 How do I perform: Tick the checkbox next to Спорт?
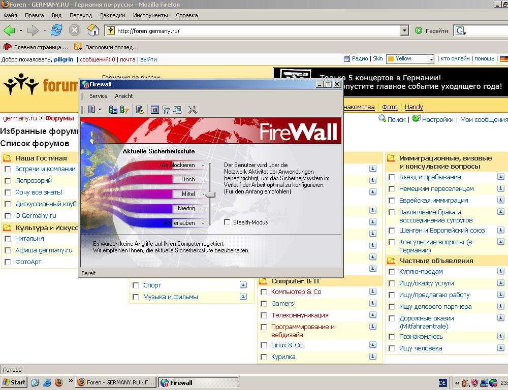(x=136, y=285)
